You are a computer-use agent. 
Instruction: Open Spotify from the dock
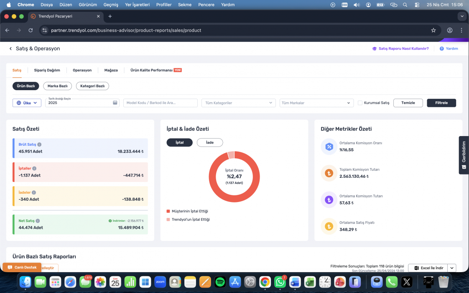click(x=220, y=282)
